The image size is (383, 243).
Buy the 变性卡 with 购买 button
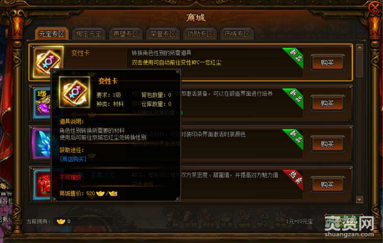point(327,63)
